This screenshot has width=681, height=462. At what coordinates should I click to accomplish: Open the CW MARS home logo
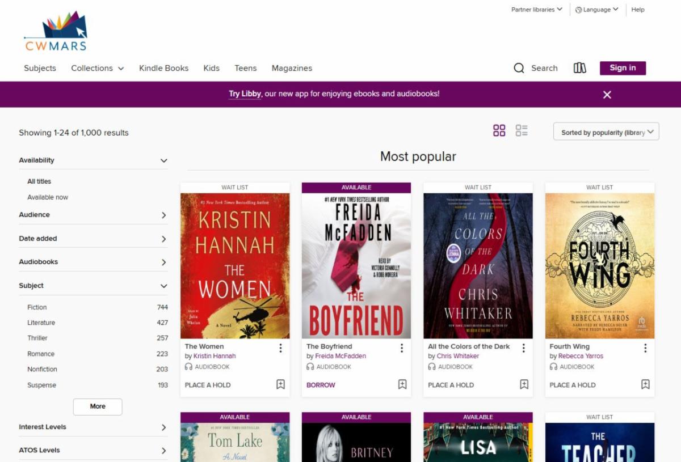pyautogui.click(x=56, y=32)
